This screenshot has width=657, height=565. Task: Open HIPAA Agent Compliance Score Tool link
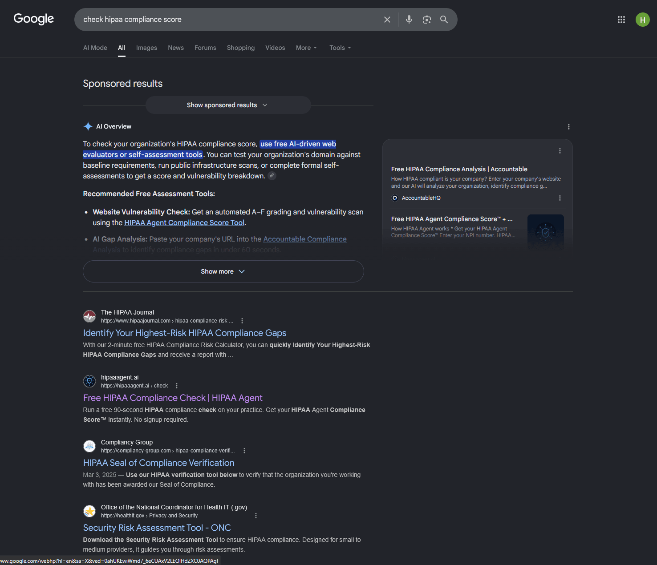tap(184, 223)
